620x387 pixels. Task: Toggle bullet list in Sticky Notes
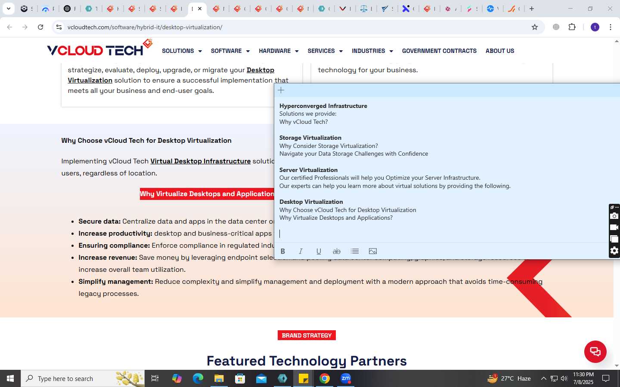pos(355,251)
